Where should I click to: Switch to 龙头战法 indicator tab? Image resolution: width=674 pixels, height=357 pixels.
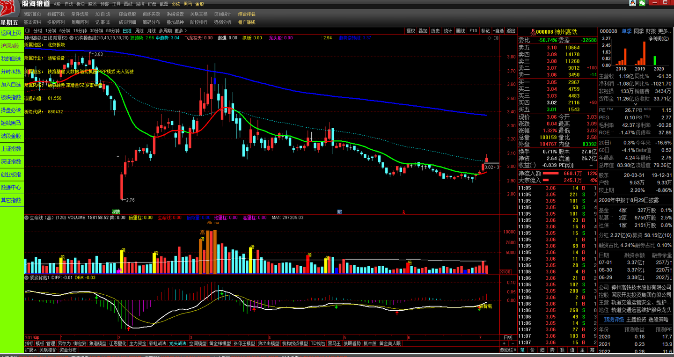pyautogui.click(x=178, y=343)
